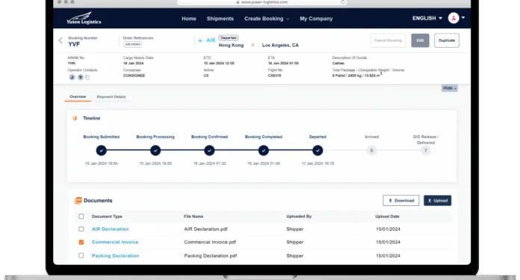Click the Yusen Logistics logo
This screenshot has width=520, height=280.
pos(84,18)
